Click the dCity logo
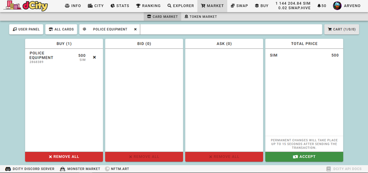Image resolution: width=368 pixels, height=173 pixels. click(26, 6)
